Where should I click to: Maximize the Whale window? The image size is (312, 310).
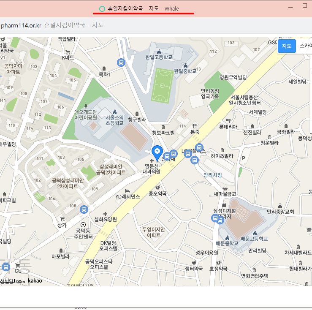[x=305, y=5]
